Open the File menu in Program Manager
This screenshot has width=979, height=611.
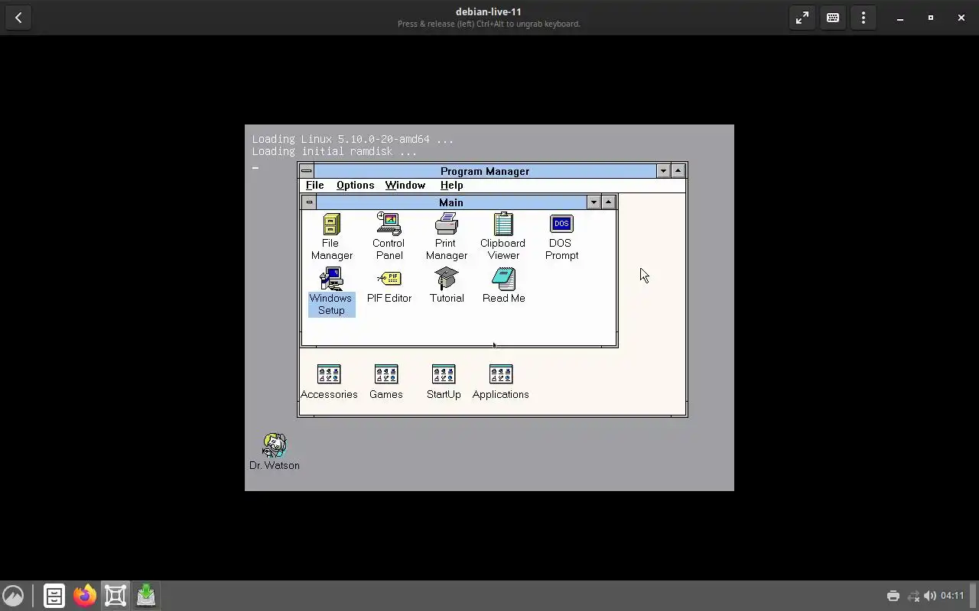click(314, 186)
